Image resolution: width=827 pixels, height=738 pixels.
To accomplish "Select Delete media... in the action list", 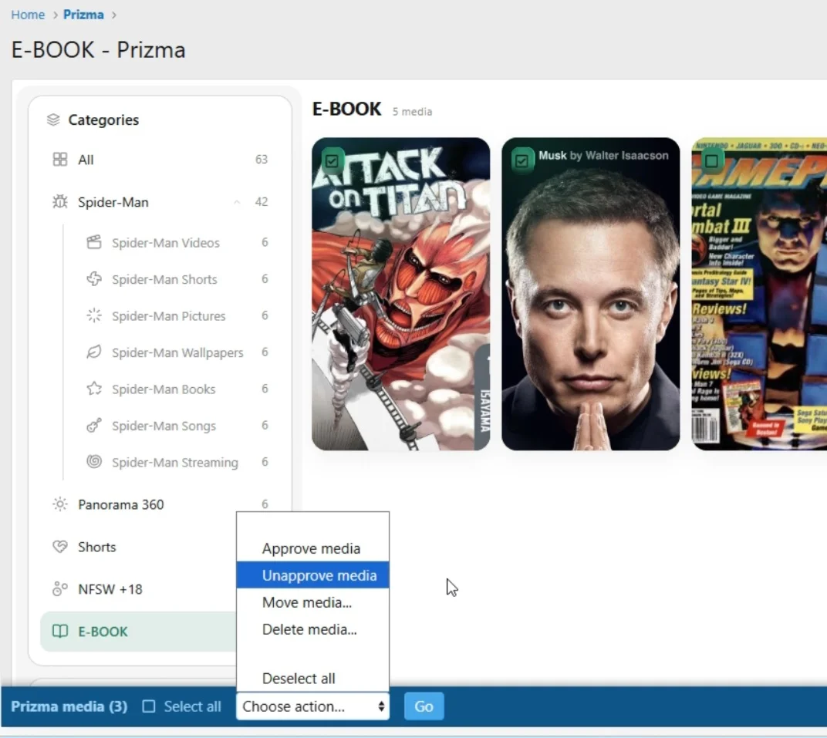I will pyautogui.click(x=312, y=629).
